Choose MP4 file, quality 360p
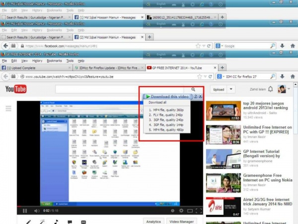This screenshot has width=298, height=224. pos(166,110)
